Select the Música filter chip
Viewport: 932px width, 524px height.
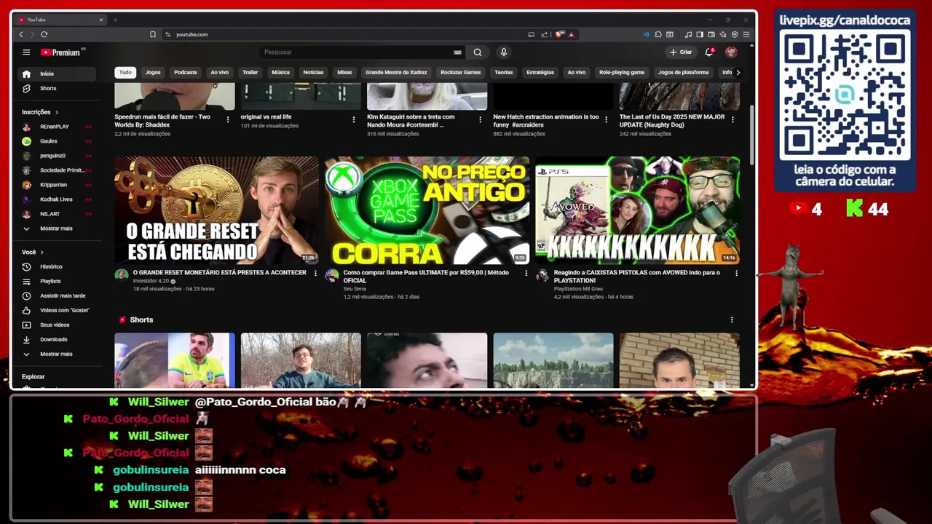(x=280, y=72)
